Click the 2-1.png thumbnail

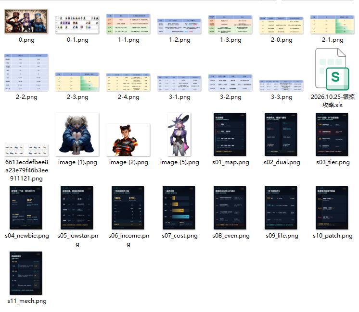[333, 24]
